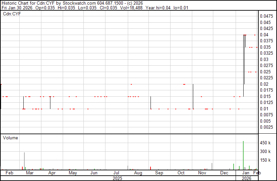The width and height of the screenshot is (277, 181).
Task: Select the 0.0475 price axis label
Action: tap(266, 16)
